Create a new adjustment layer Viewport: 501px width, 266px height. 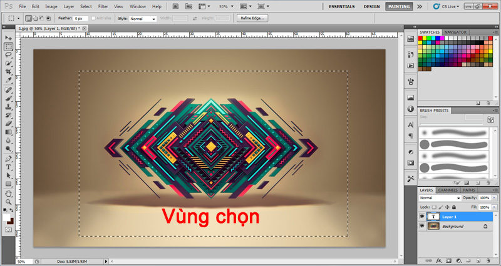click(x=458, y=260)
